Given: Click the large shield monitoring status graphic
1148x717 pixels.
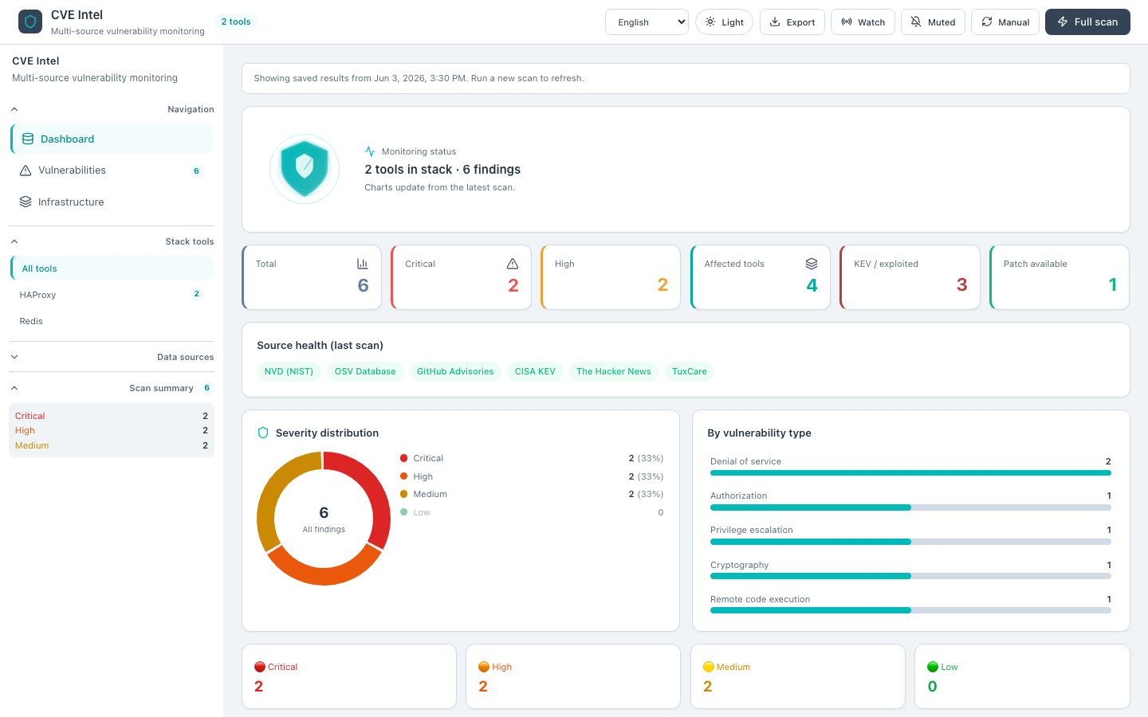Looking at the screenshot, I should (305, 169).
